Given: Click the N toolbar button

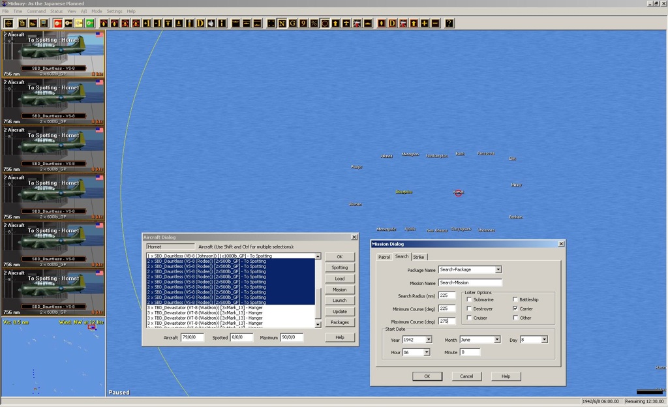Looking at the screenshot, I should (x=282, y=23).
